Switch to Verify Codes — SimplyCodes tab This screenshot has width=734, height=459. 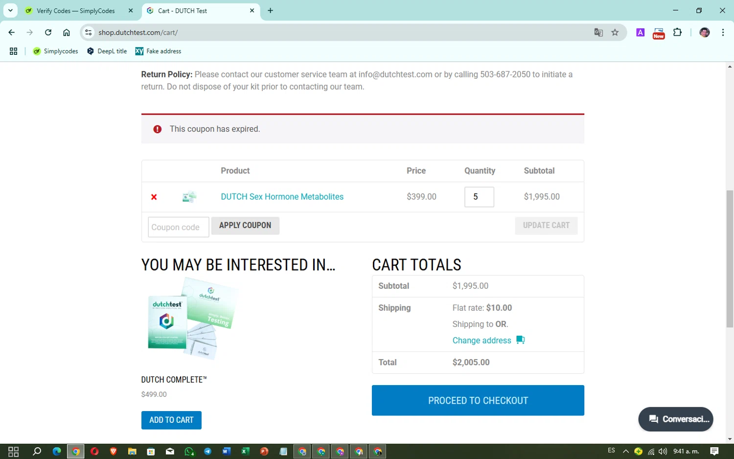pyautogui.click(x=76, y=10)
